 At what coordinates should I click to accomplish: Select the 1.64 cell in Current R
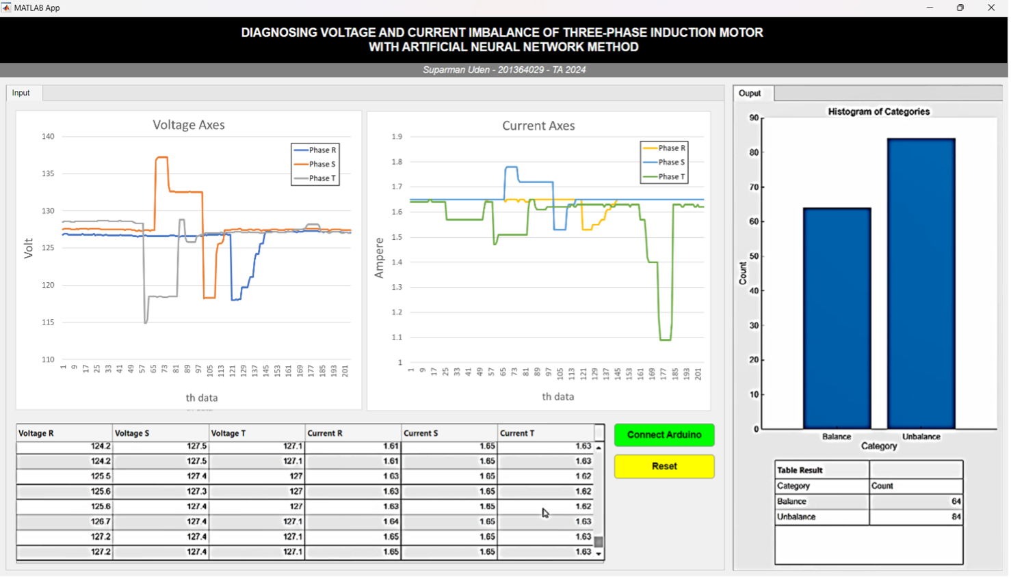click(354, 522)
